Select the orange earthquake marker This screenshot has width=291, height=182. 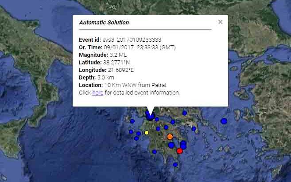tap(170, 137)
